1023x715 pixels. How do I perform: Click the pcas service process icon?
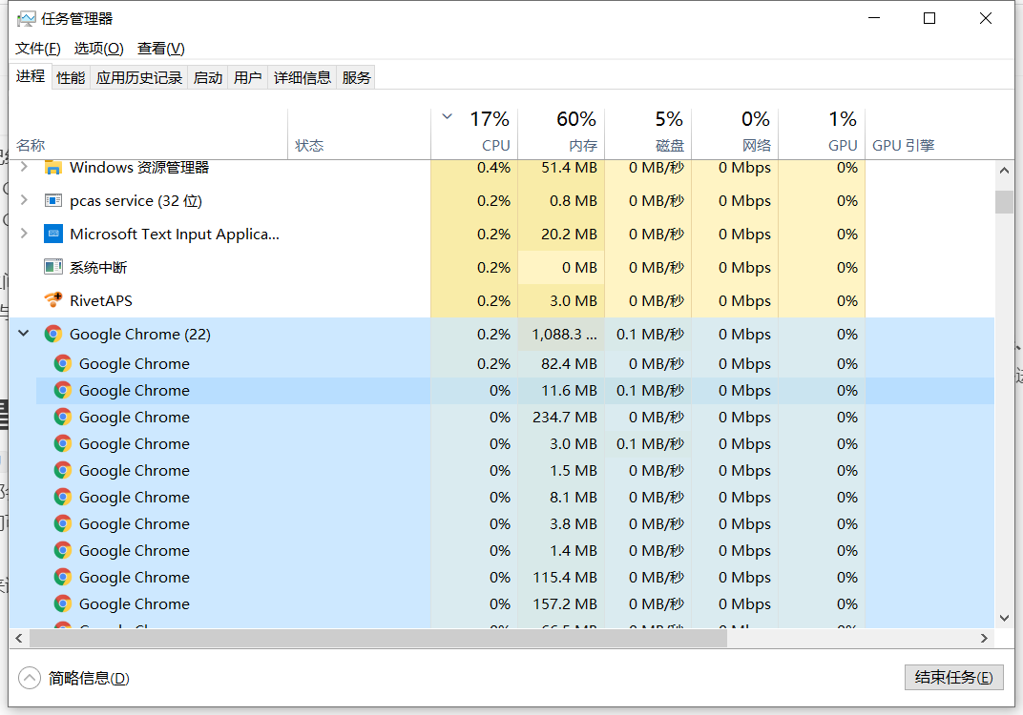click(52, 201)
